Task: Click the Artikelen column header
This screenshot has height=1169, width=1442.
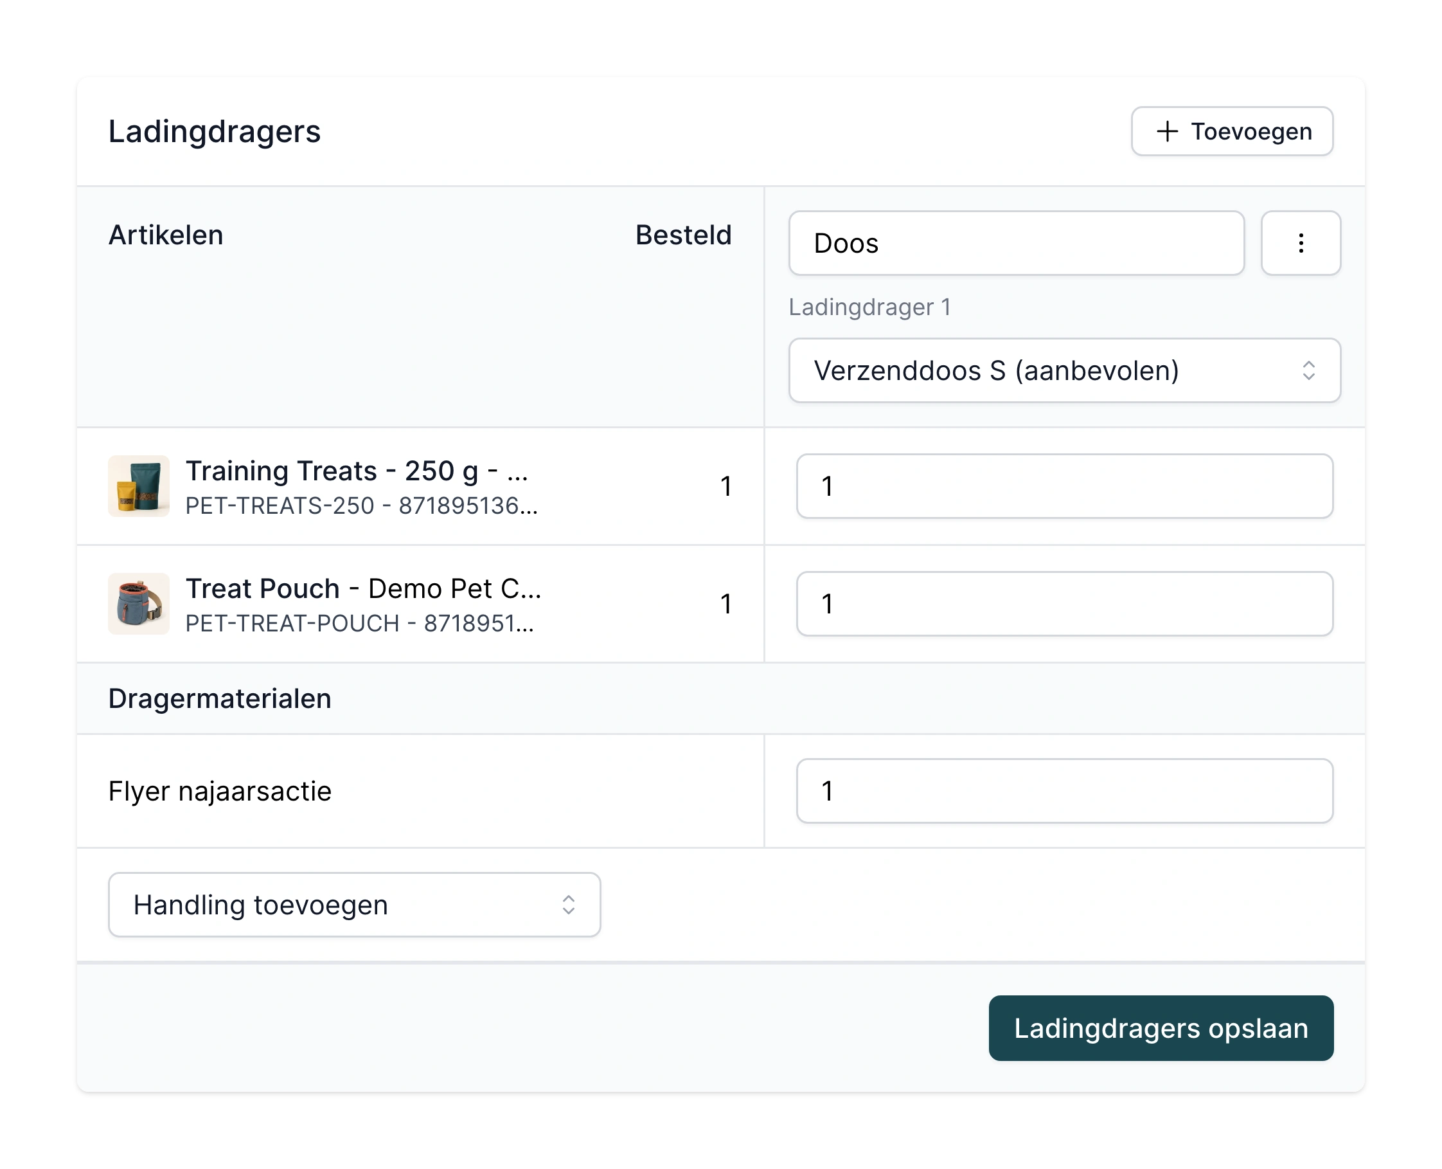Action: click(x=166, y=235)
